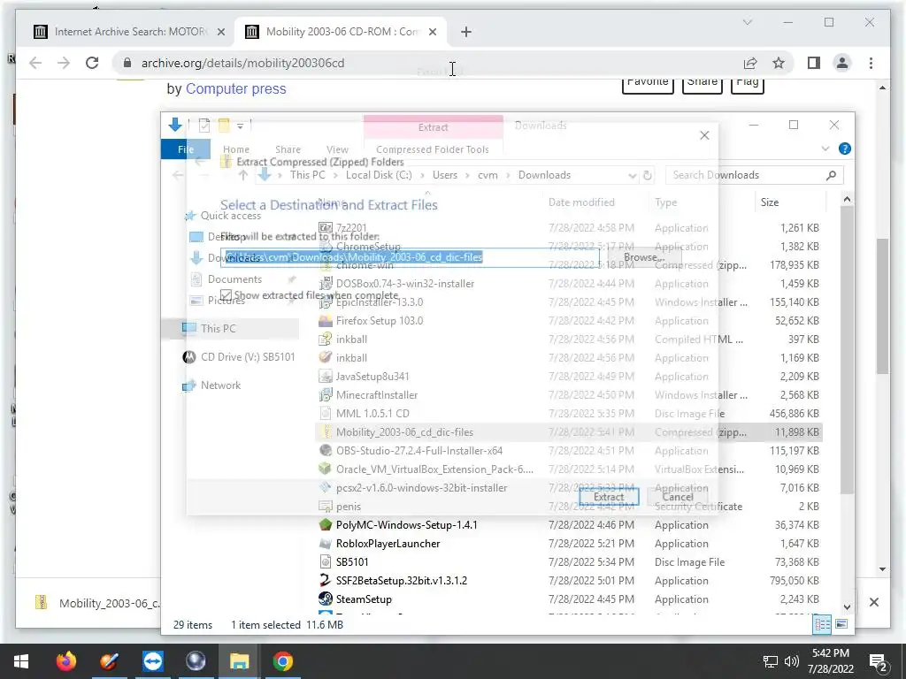The image size is (906, 679).
Task: Click the Chrome reload page icon
Action: (92, 63)
